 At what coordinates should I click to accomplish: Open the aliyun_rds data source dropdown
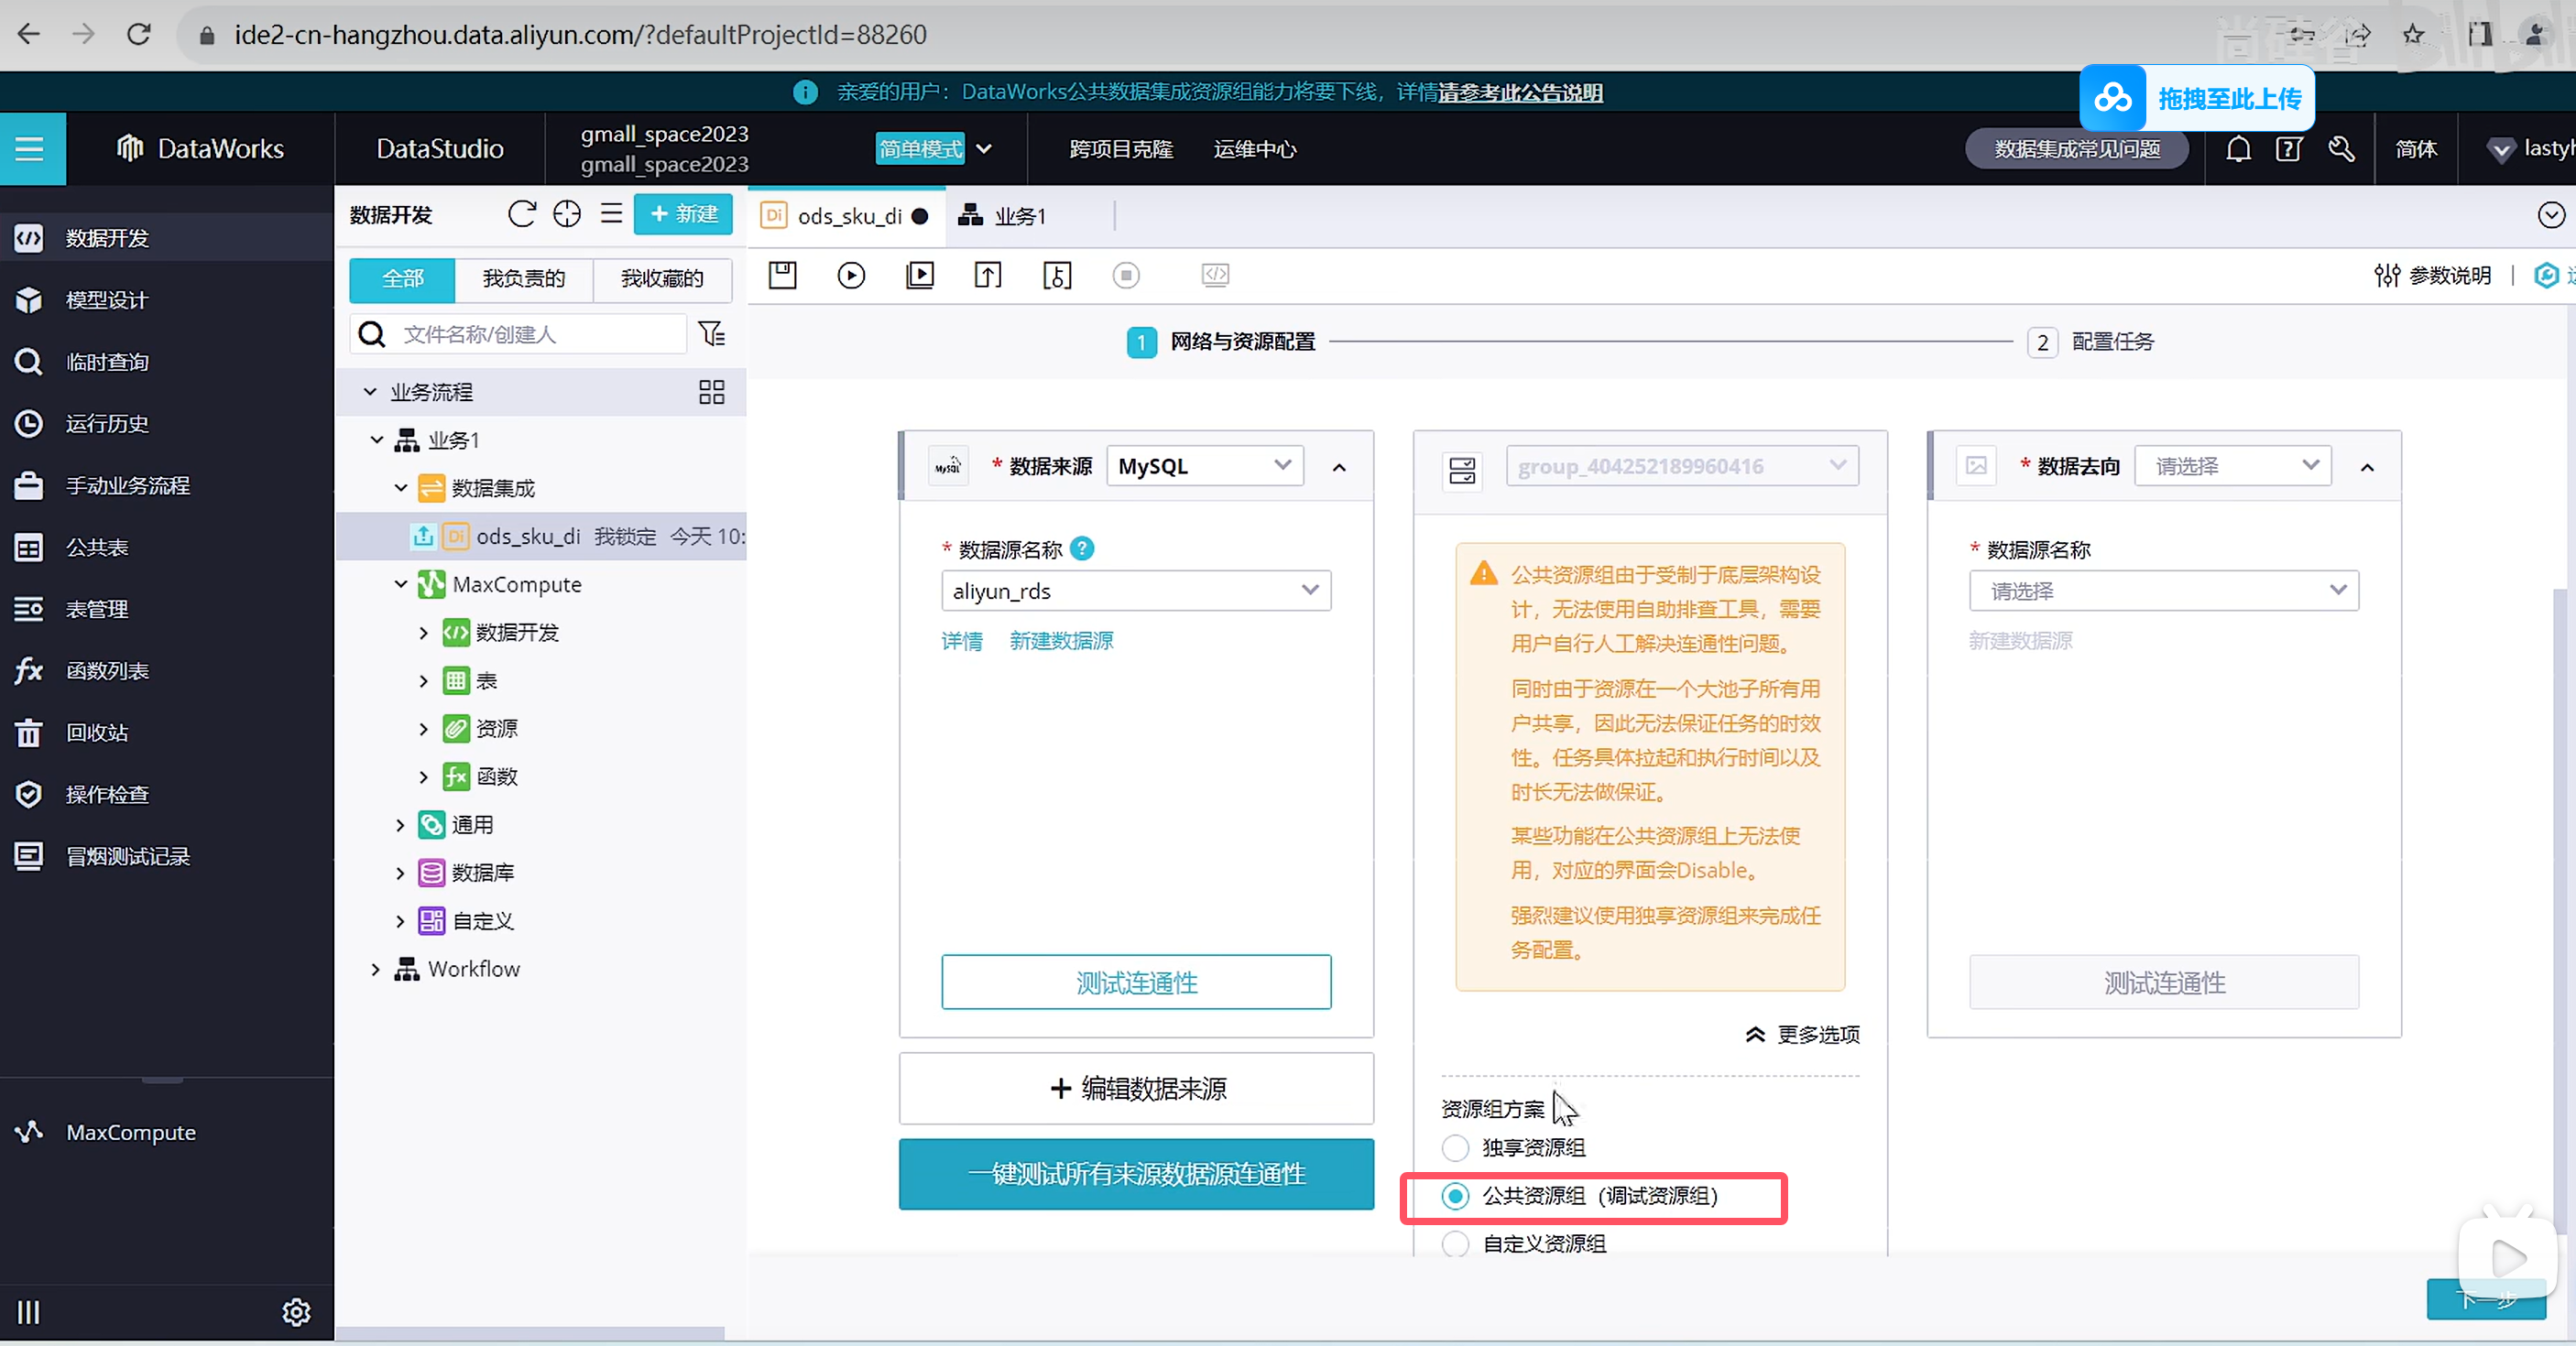[1135, 591]
